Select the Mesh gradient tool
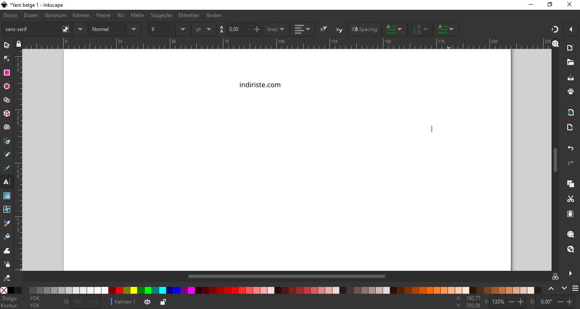 pyautogui.click(x=7, y=209)
